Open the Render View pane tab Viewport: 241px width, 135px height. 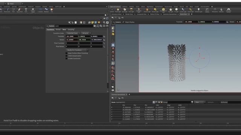point(129,14)
